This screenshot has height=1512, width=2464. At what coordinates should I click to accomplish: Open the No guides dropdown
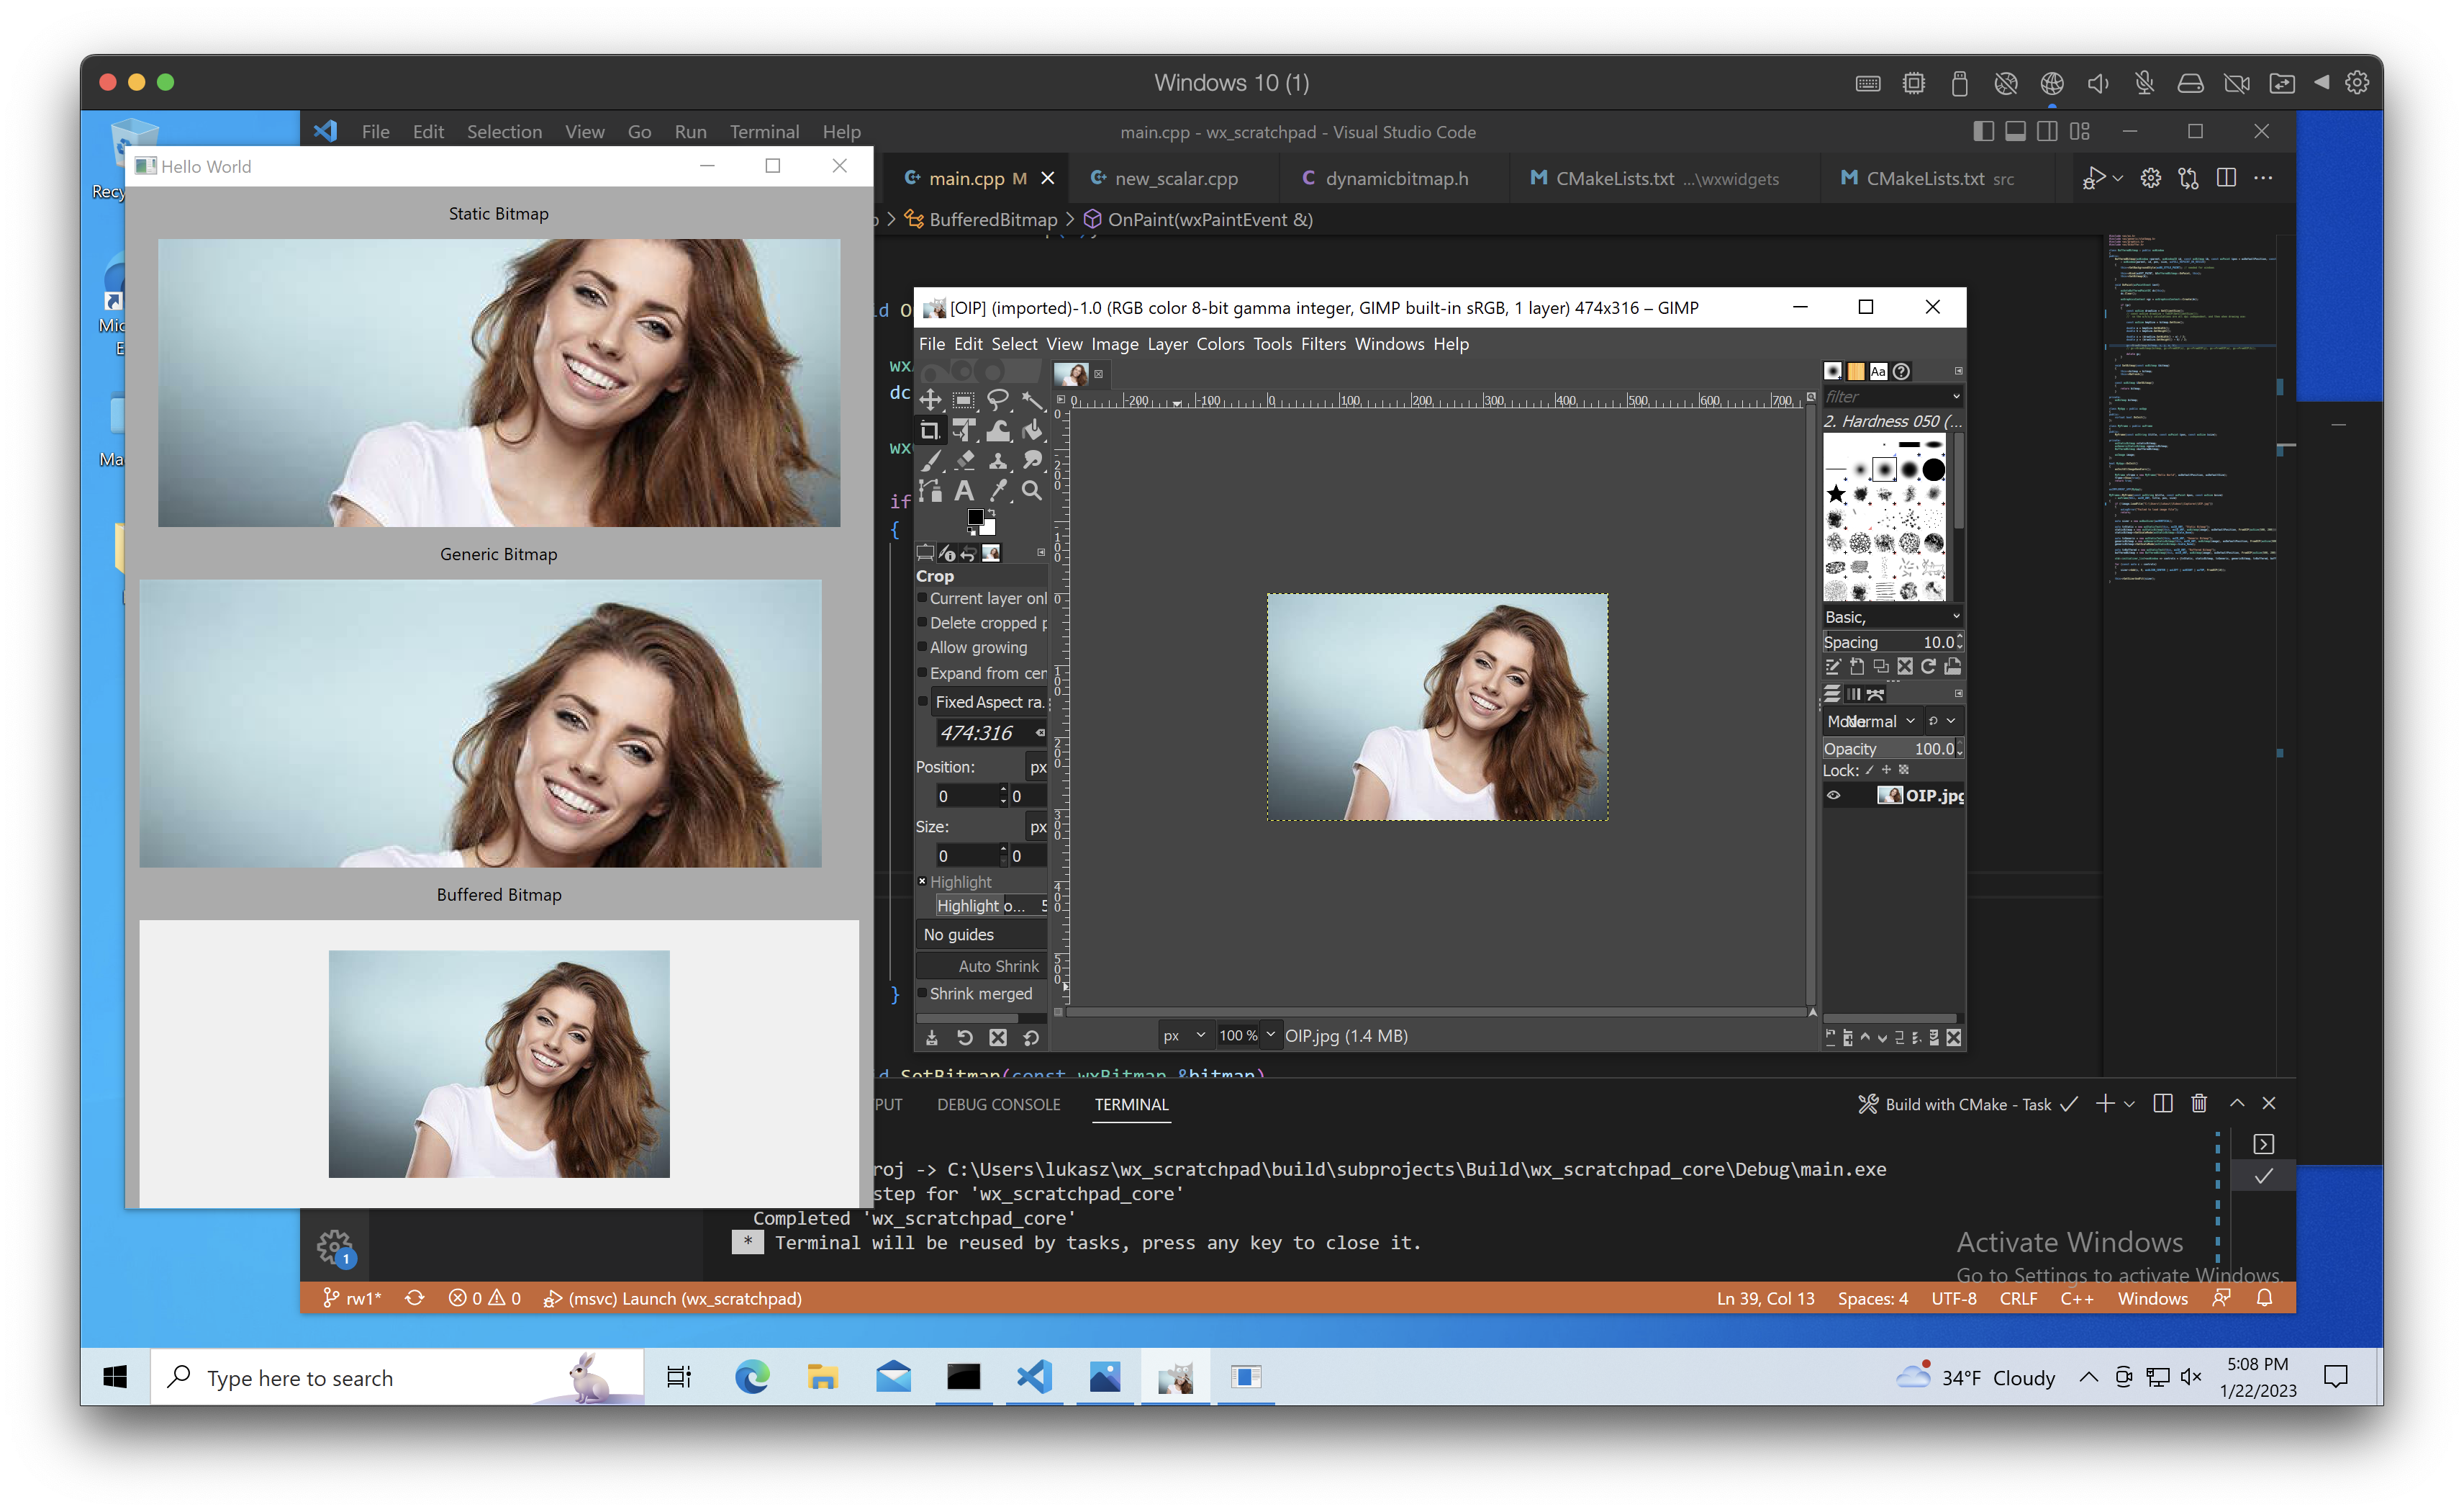click(980, 935)
